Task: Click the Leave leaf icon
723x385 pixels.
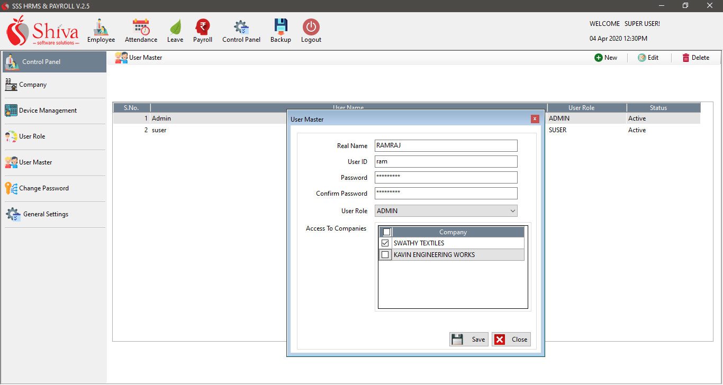Action: tap(175, 27)
